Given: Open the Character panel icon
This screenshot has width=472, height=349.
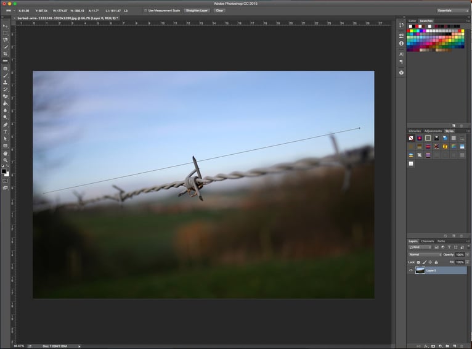Looking at the screenshot, I should pyautogui.click(x=401, y=54).
